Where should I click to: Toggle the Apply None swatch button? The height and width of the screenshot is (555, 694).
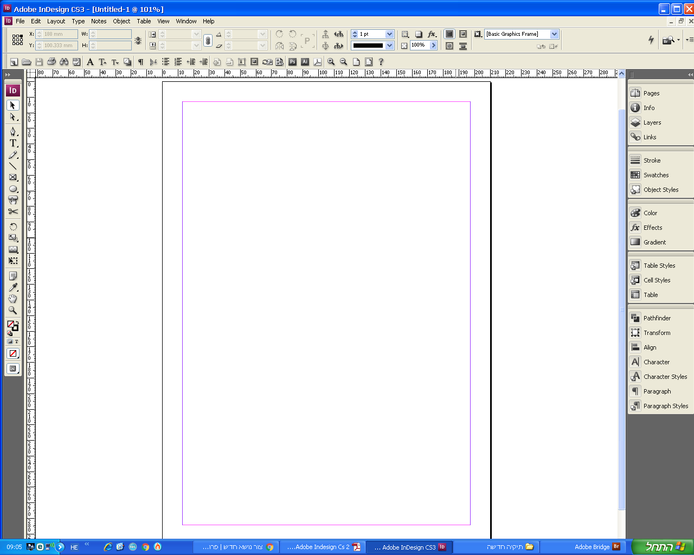[13, 353]
